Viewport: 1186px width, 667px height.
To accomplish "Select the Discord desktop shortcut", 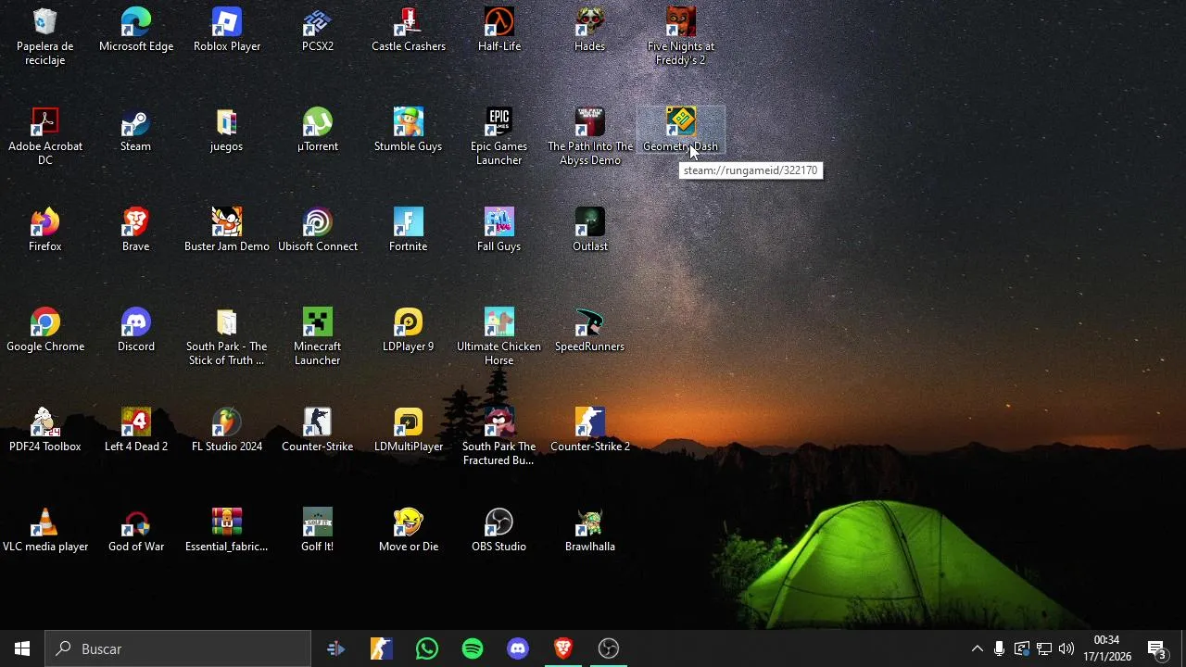I will [135, 331].
